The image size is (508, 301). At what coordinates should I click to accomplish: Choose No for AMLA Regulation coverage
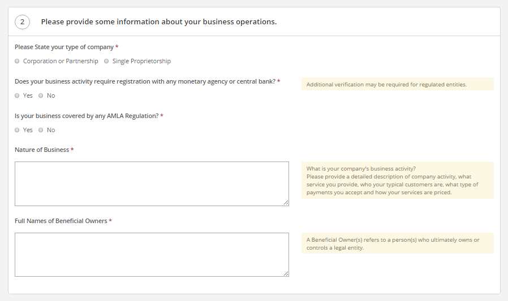(41, 130)
